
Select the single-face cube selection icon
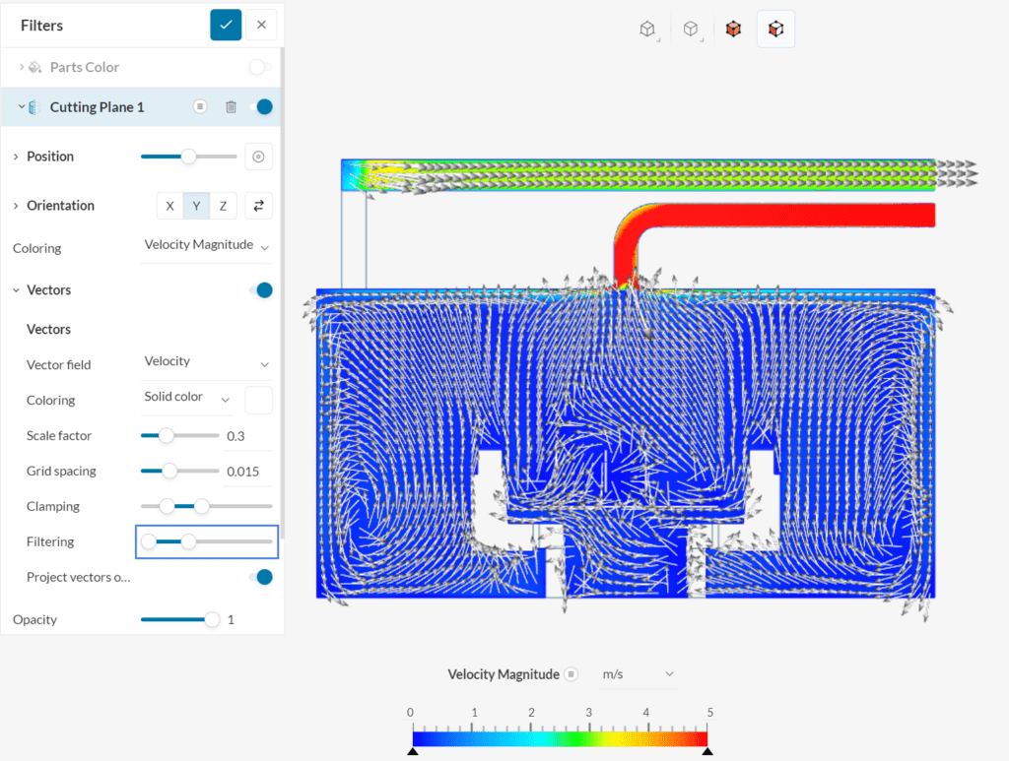pyautogui.click(x=775, y=30)
